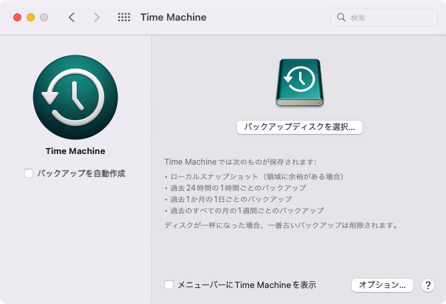The height and width of the screenshot is (304, 446).
Task: Toggle メニューバーに Time Machine を表示 checkbox
Action: 169,285
